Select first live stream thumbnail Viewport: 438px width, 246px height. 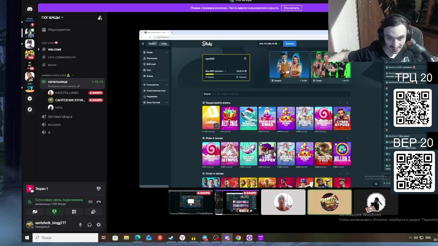coord(191,202)
